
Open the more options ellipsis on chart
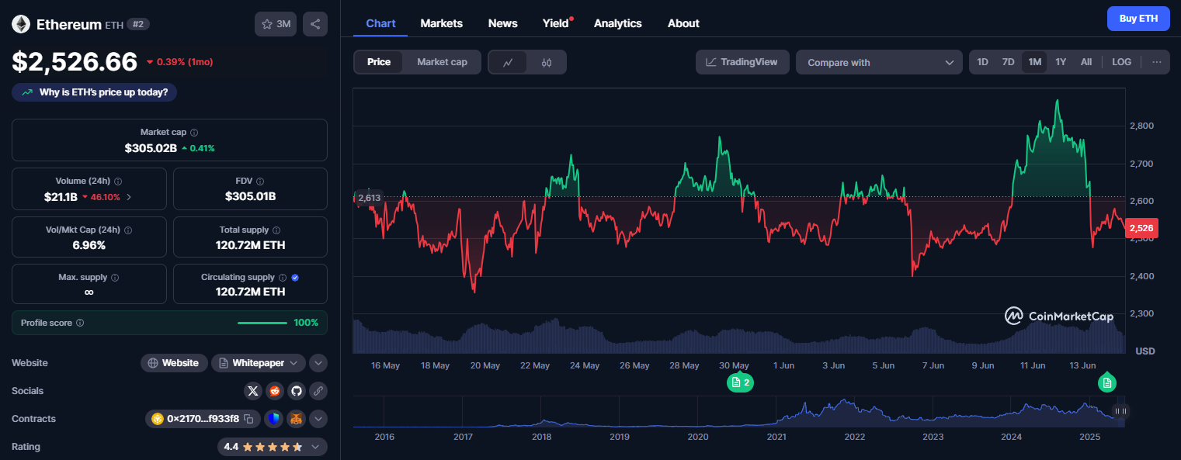[x=1156, y=62]
